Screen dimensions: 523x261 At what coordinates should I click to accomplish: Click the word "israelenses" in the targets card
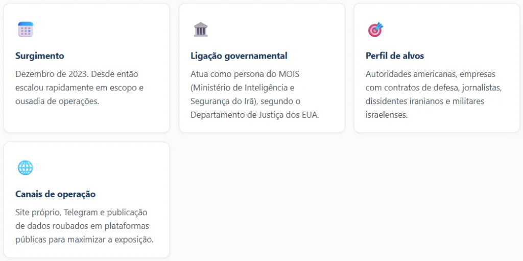point(386,115)
